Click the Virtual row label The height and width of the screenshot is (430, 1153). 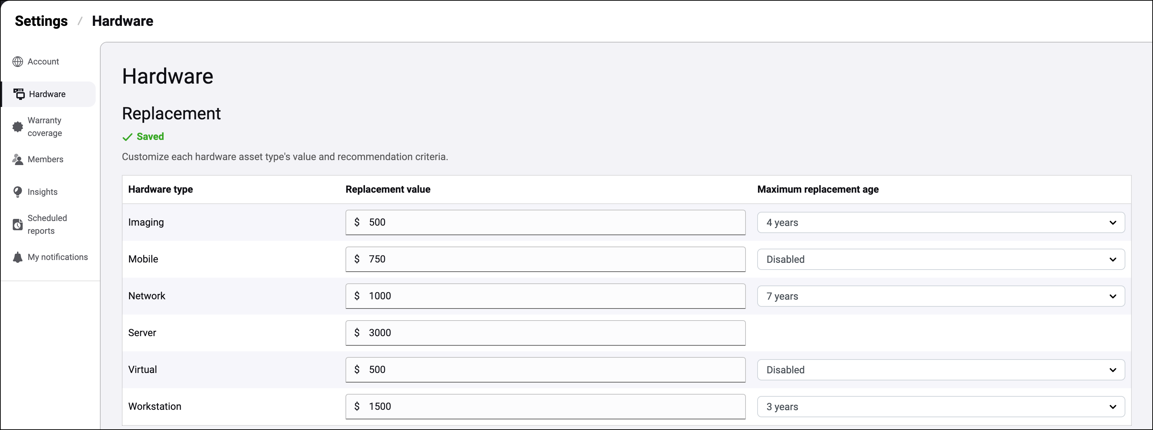coord(142,369)
